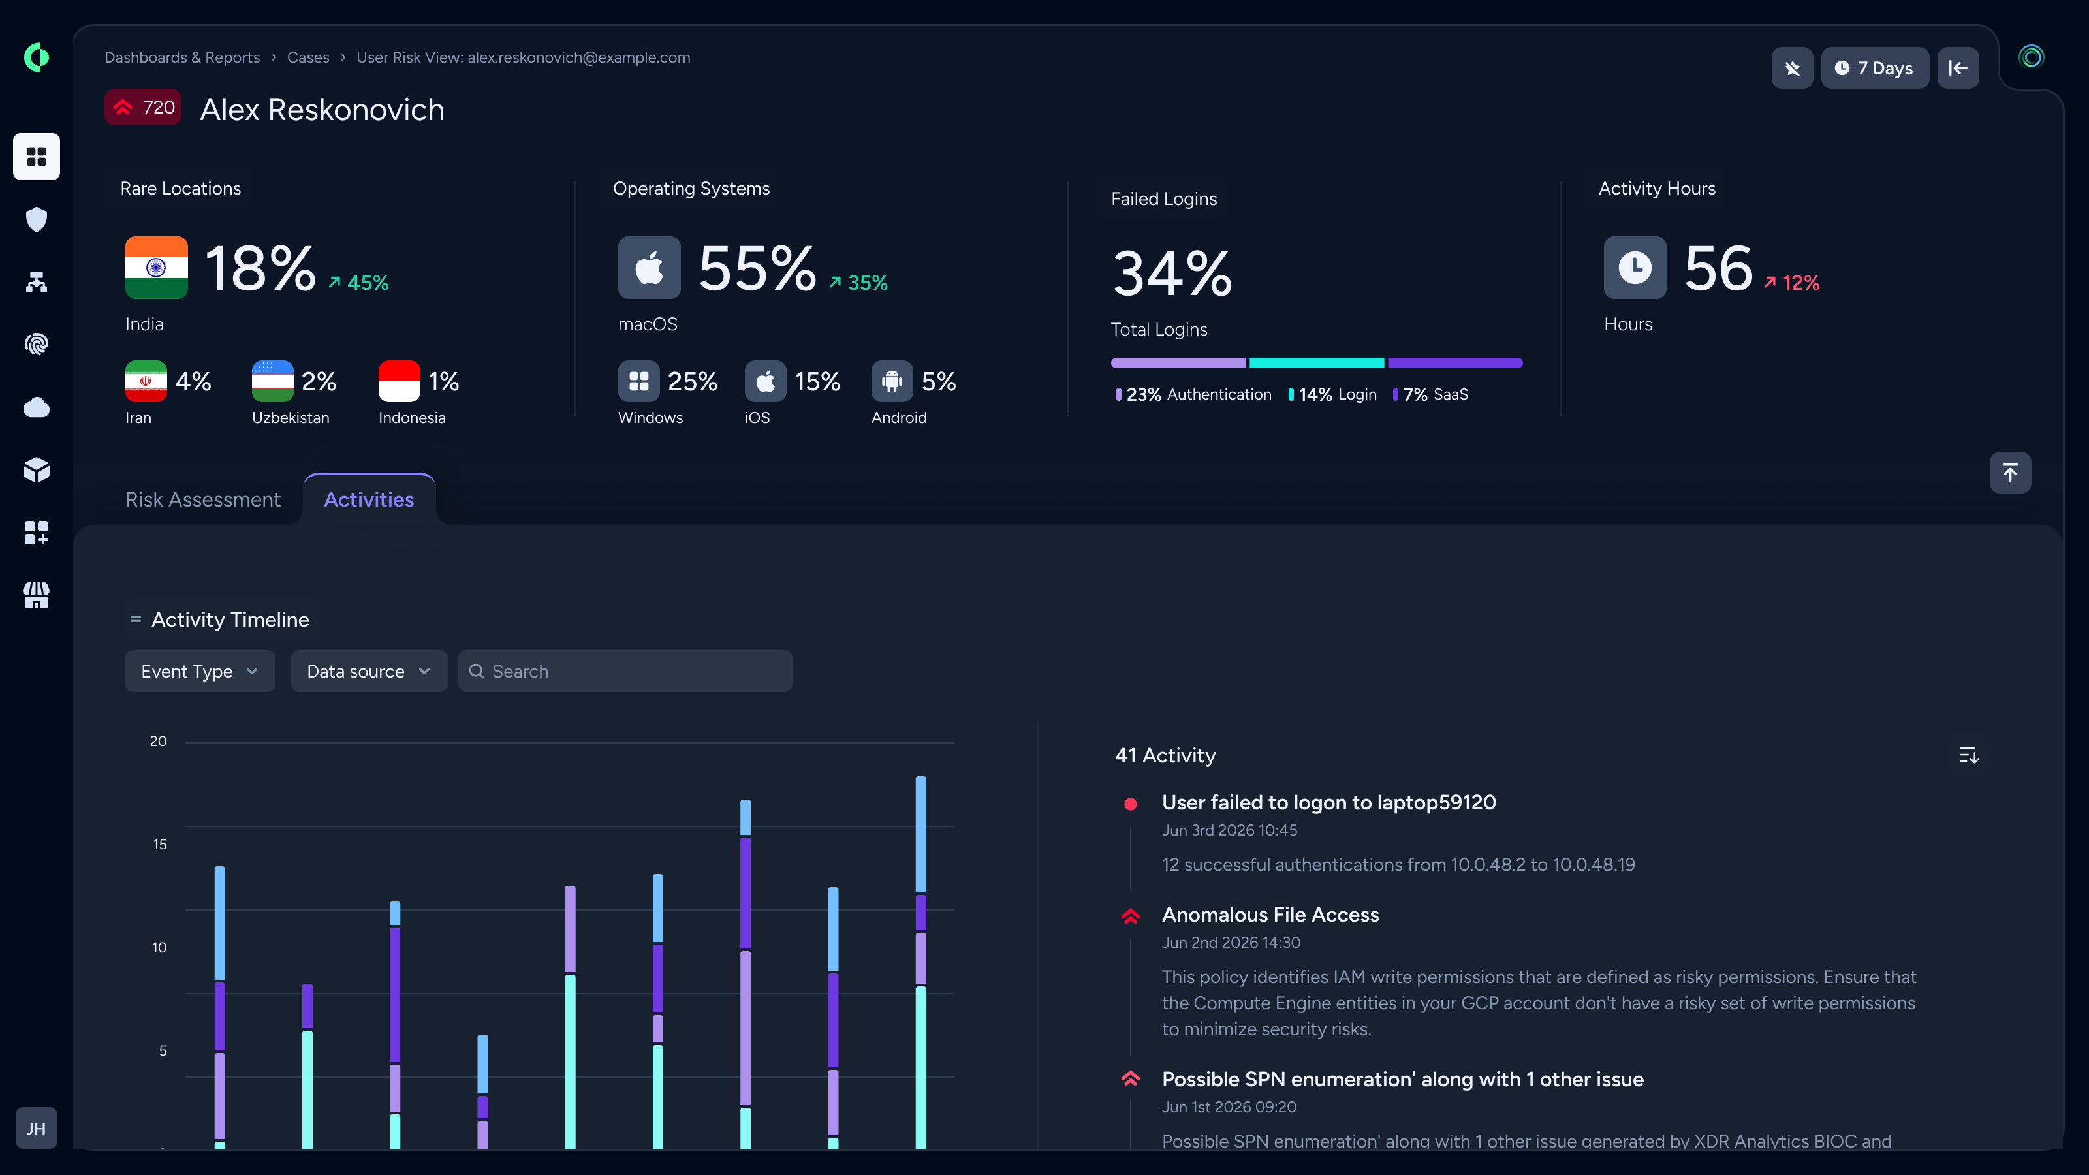2089x1175 pixels.
Task: Collapse the panel with the arrow-to-bar button
Action: point(1958,68)
